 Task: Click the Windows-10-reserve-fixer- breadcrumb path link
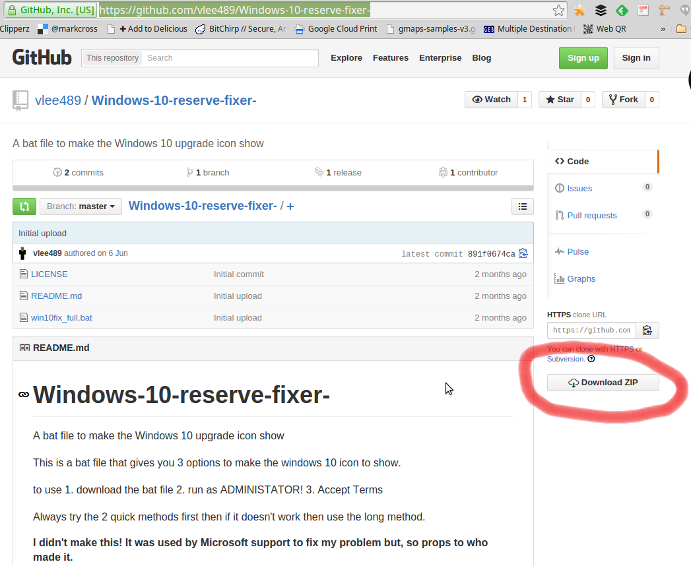(x=203, y=206)
